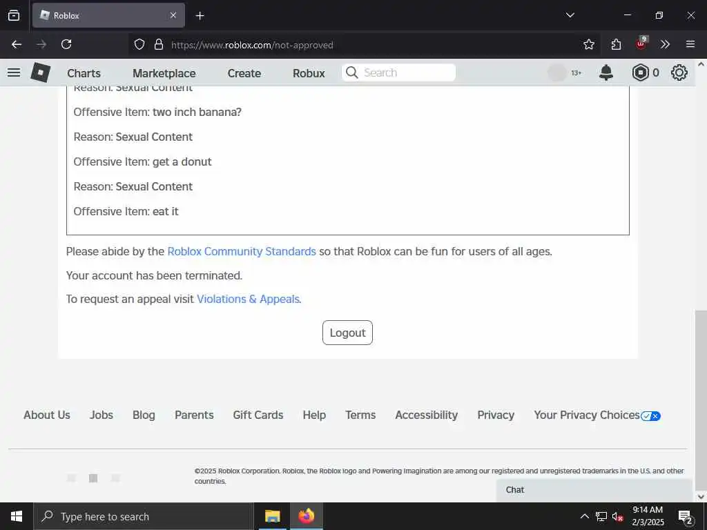
Task: Click in the Roblox Search field
Action: click(x=398, y=72)
